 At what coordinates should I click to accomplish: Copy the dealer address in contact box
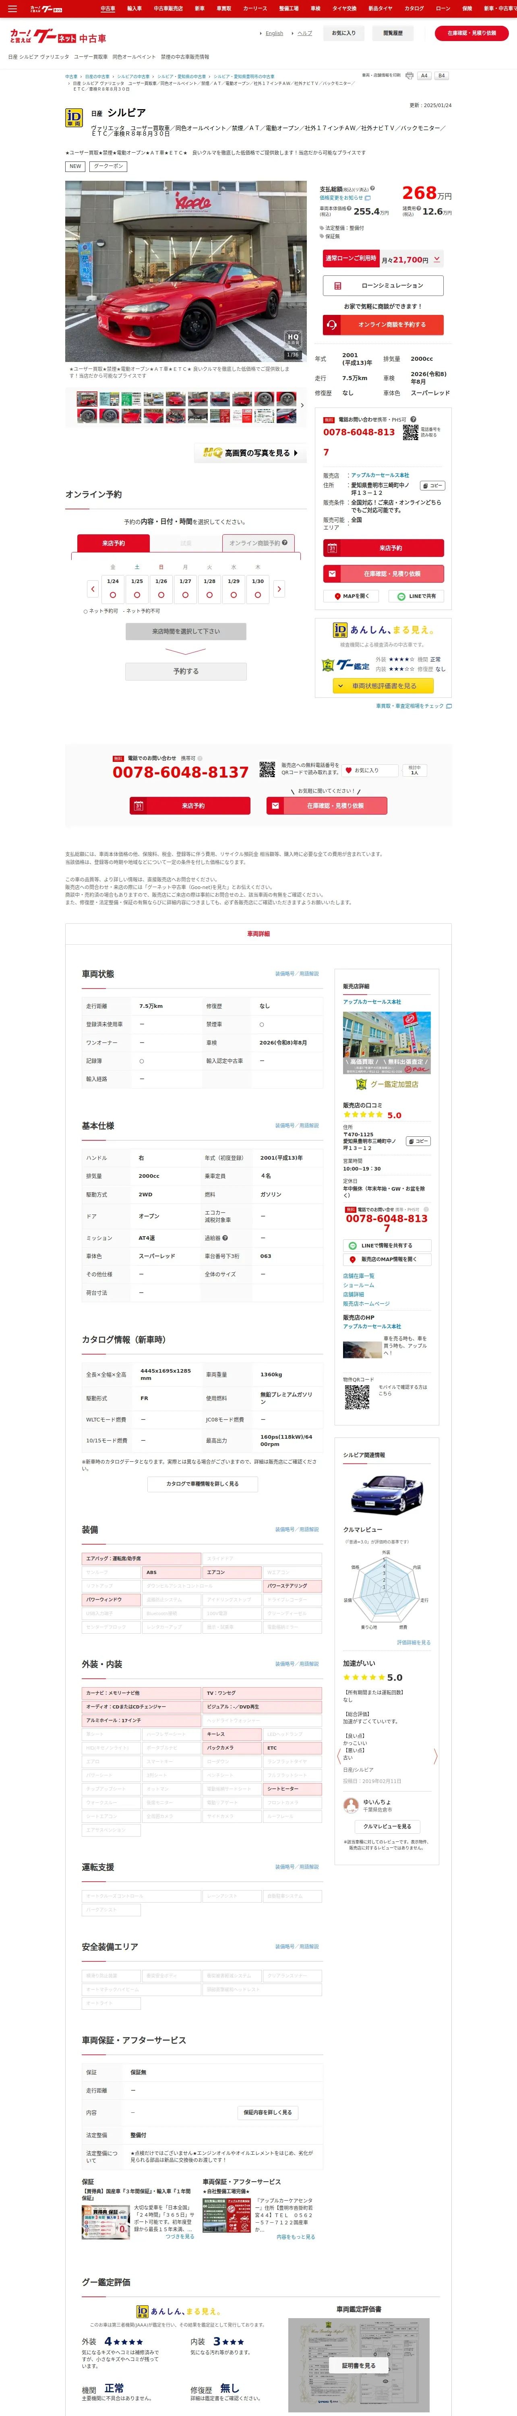tap(432, 486)
